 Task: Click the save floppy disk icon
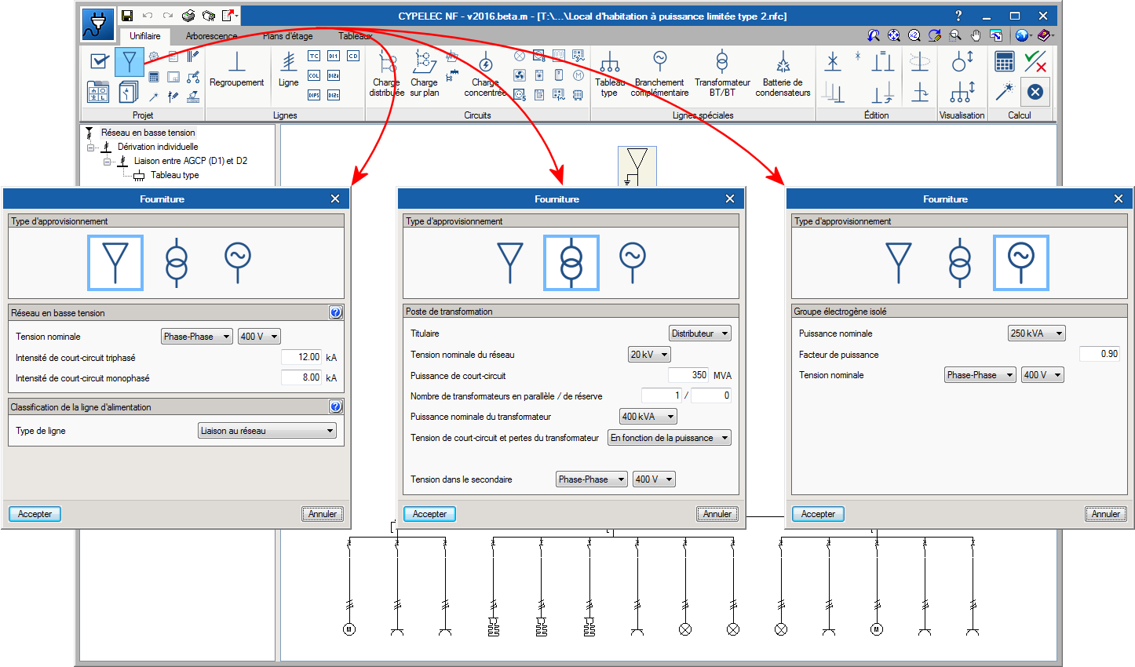point(127,15)
